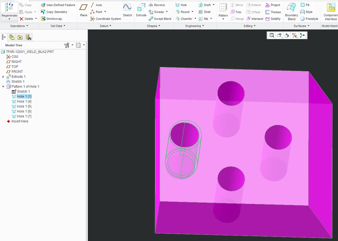Viewport: 338px width, 241px height.
Task: Open the Model Tree settings tool icon
Action: [x=66, y=45]
